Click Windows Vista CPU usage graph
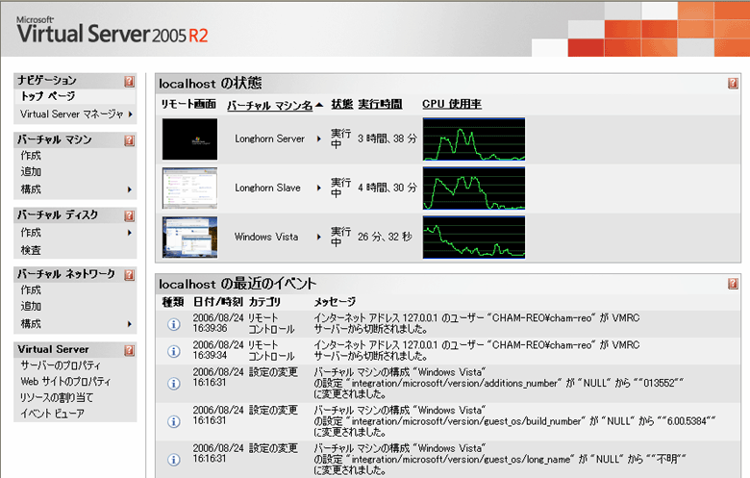The image size is (750, 478). click(473, 238)
